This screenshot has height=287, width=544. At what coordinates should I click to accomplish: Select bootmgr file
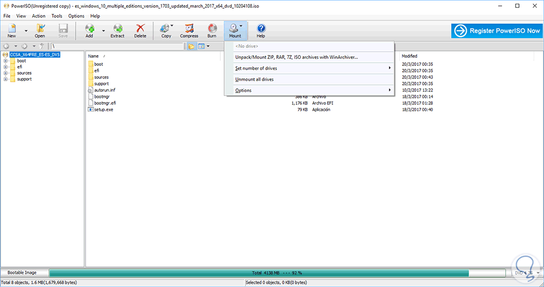coord(102,96)
